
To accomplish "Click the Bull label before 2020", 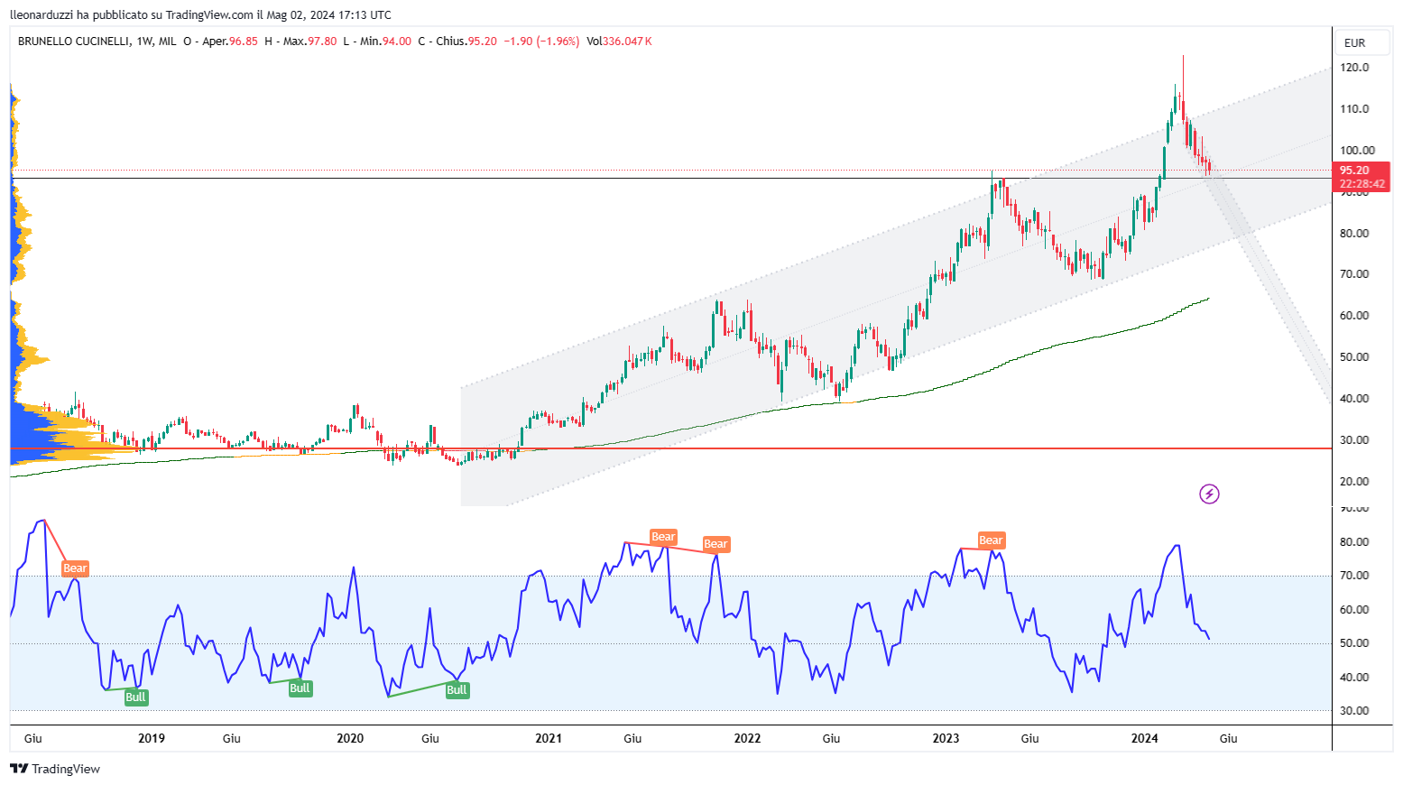I will pos(300,688).
